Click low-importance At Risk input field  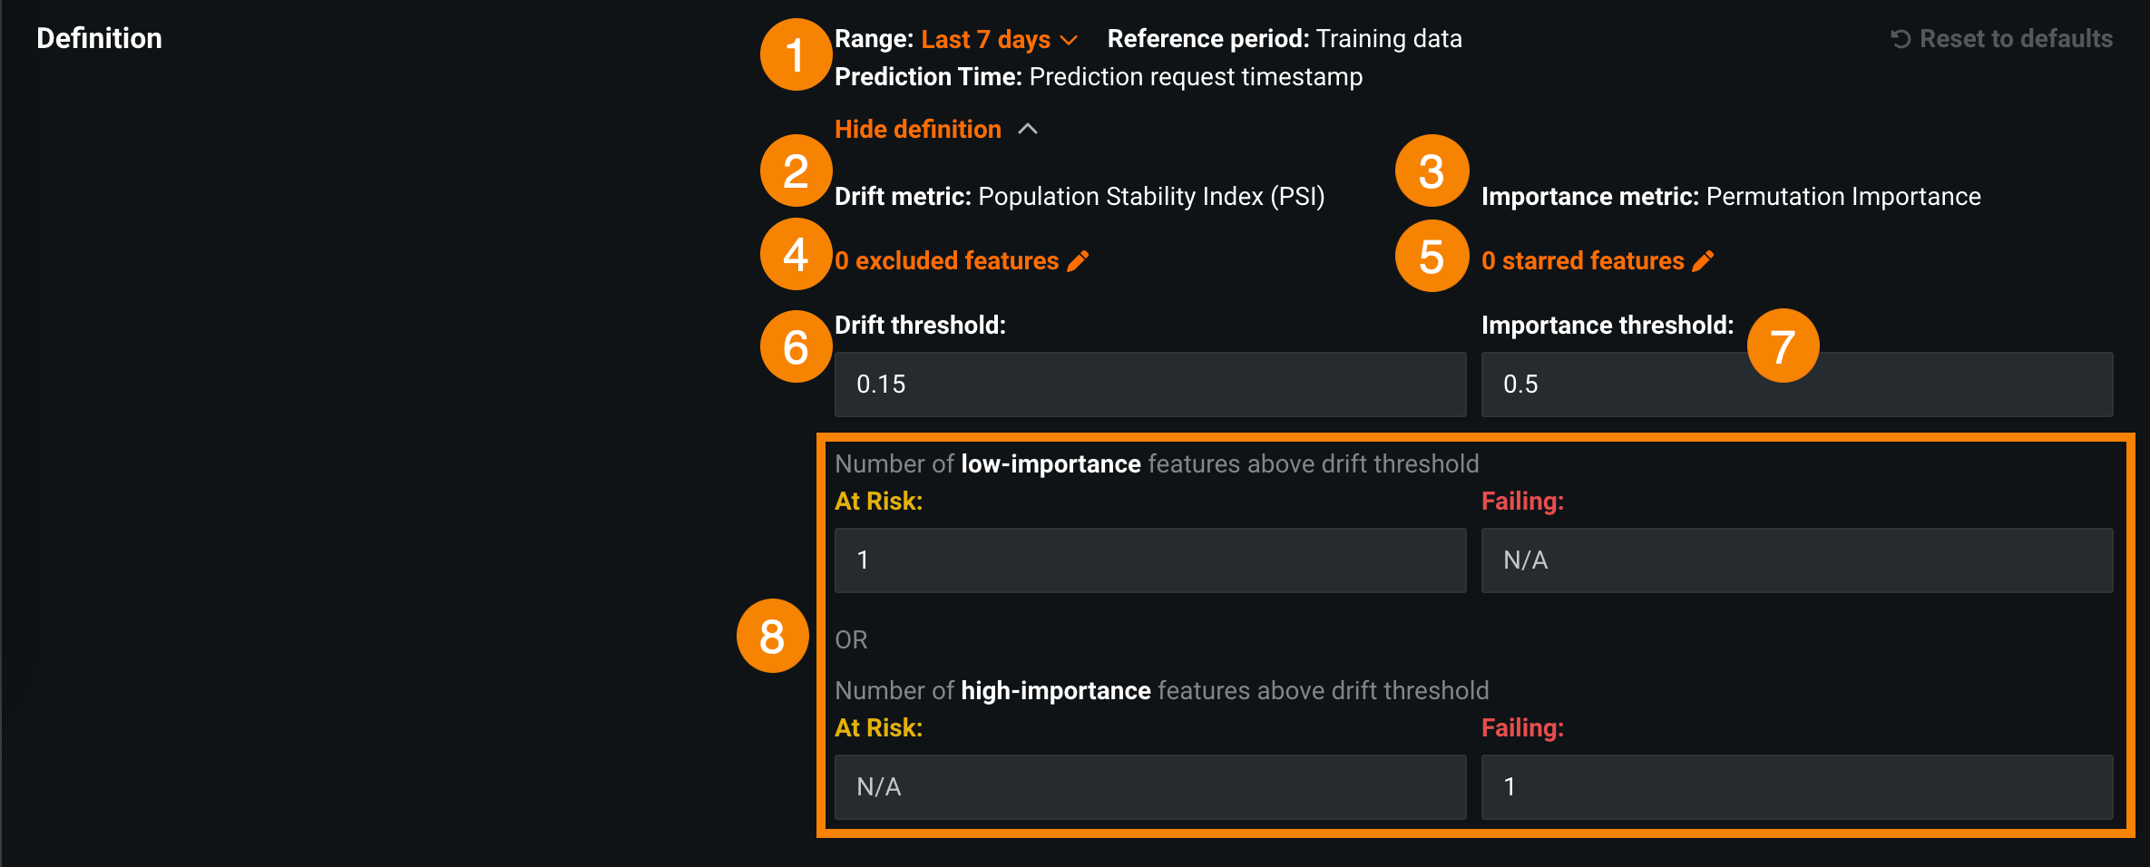(x=1149, y=560)
